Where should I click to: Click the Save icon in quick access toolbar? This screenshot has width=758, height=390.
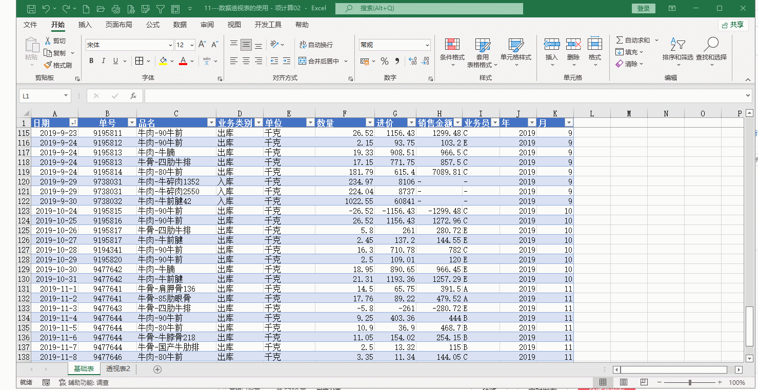tap(31, 9)
